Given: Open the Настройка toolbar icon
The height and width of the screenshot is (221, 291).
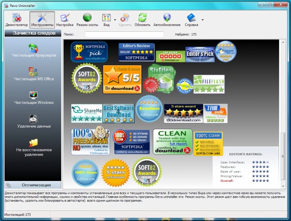Looking at the screenshot, I should (x=65, y=20).
